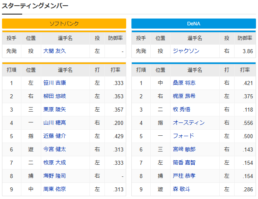Screen dimensions: 258x199
Task: Open player link フォード
Action: point(183,136)
